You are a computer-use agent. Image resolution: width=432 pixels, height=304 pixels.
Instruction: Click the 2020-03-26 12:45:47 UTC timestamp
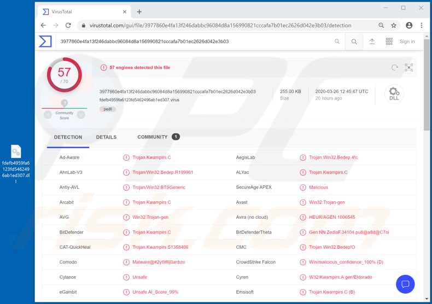pos(342,91)
